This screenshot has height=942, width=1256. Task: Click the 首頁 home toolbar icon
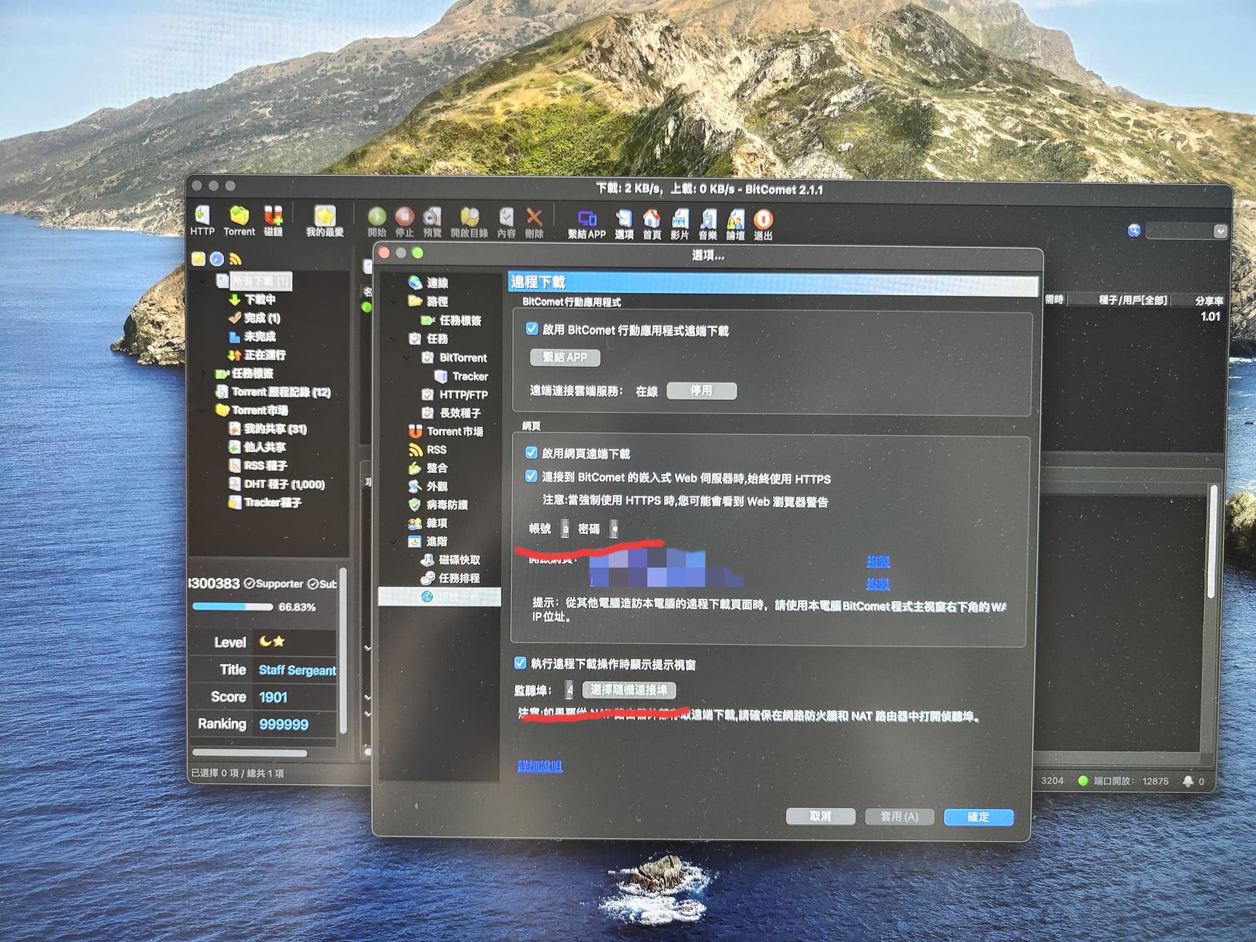pyautogui.click(x=651, y=219)
